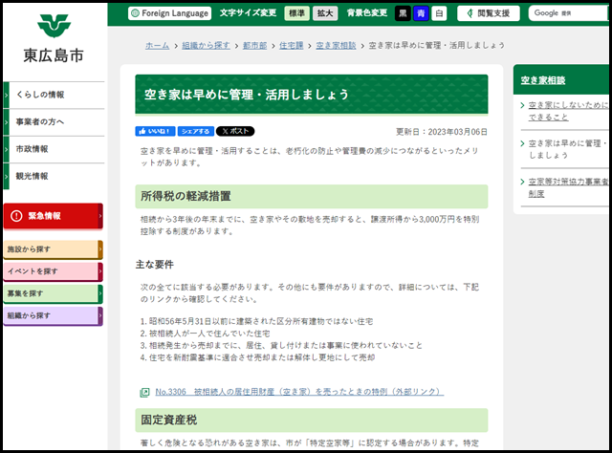Select 募集を探す button

point(54,293)
